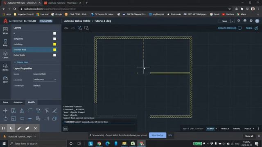Select the Screencastify eraser tool
The height and width of the screenshot is (147, 262).
[27, 128]
